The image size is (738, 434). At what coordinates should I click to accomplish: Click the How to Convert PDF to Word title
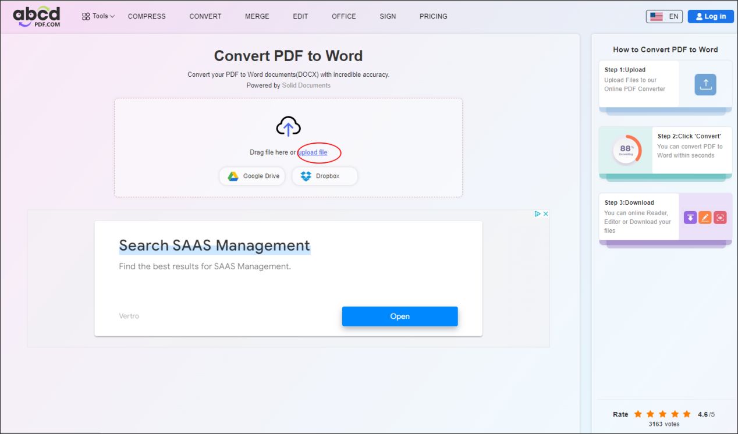665,49
